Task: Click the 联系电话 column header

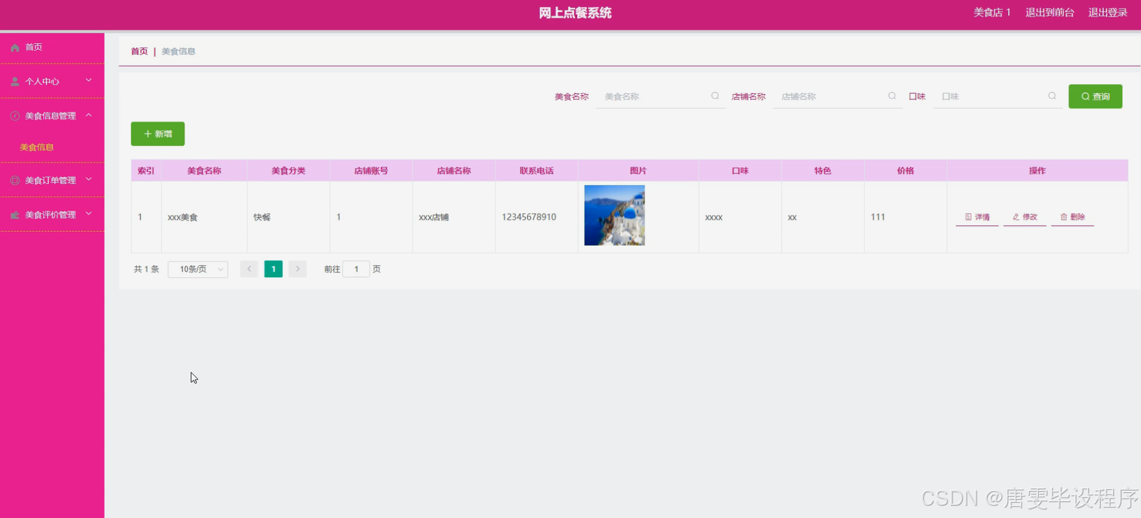Action: pyautogui.click(x=537, y=171)
